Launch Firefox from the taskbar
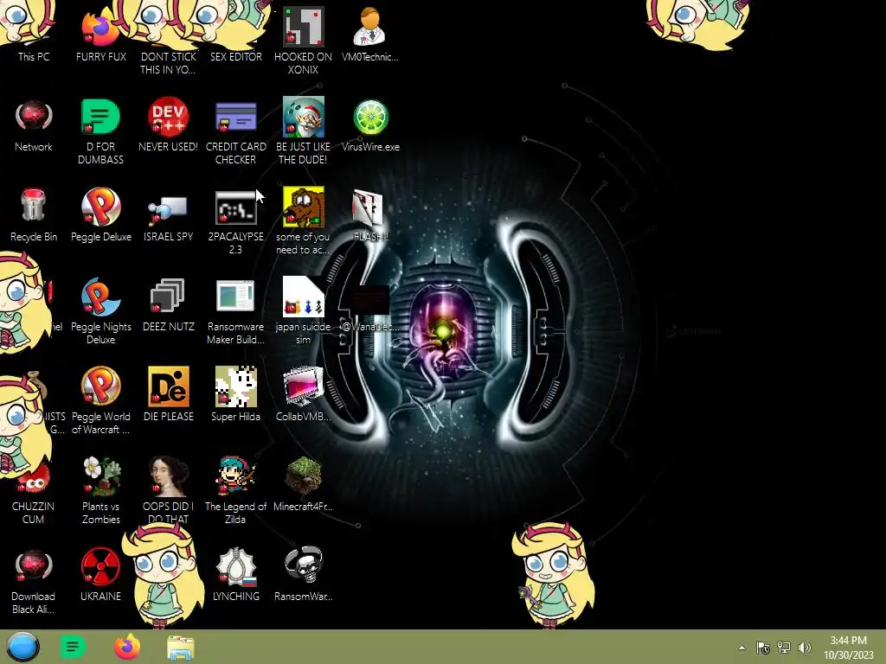Viewport: 886px width, 664px height. 126,647
